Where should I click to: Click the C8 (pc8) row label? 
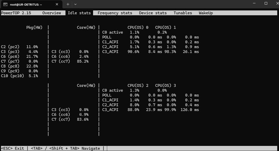tap(10, 66)
